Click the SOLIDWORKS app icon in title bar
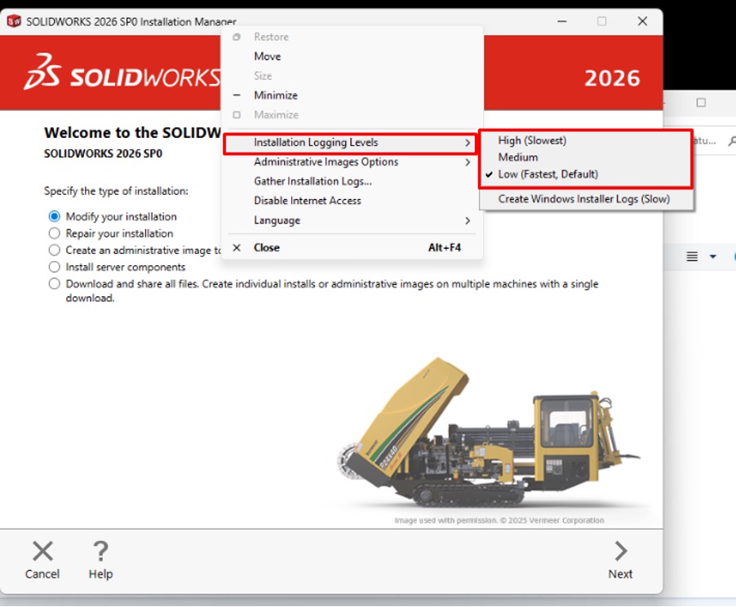 pos(14,21)
